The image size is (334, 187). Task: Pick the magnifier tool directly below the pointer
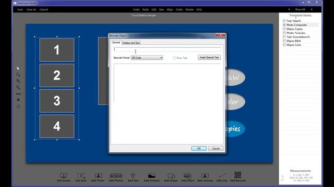[x=18, y=75]
